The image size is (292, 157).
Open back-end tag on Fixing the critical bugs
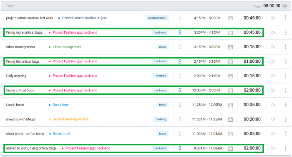[160, 61]
